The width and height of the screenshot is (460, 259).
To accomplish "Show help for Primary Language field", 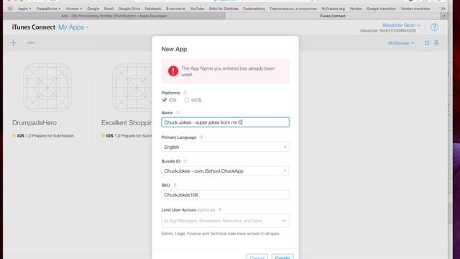I will coord(201,137).
